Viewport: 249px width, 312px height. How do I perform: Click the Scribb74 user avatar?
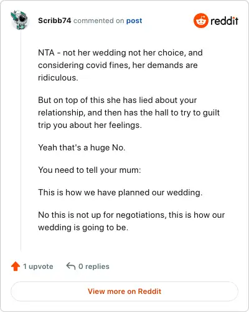tap(20, 20)
